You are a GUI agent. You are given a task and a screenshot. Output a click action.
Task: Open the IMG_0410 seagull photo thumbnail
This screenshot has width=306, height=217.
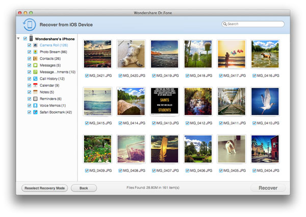coord(265,101)
